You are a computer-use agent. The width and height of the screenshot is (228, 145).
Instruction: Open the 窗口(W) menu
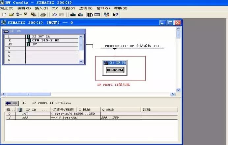[103, 8]
